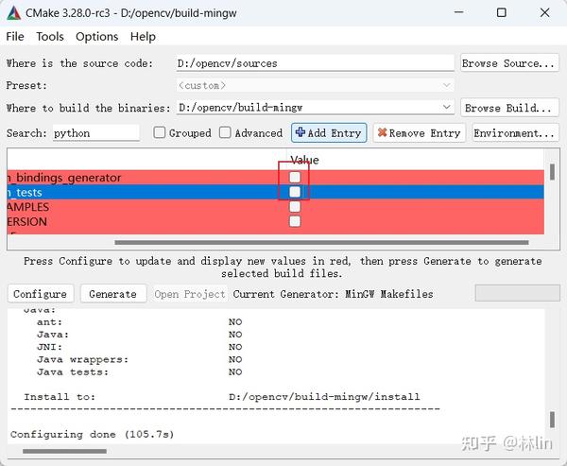Viewport: 567px width, 466px height.
Task: Click the horizontal scrollbar of the entries list
Action: click(x=321, y=242)
